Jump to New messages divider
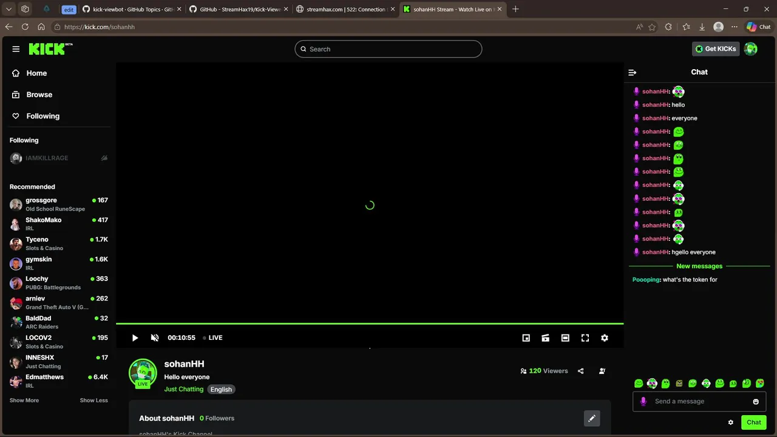This screenshot has width=777, height=437. [x=699, y=266]
